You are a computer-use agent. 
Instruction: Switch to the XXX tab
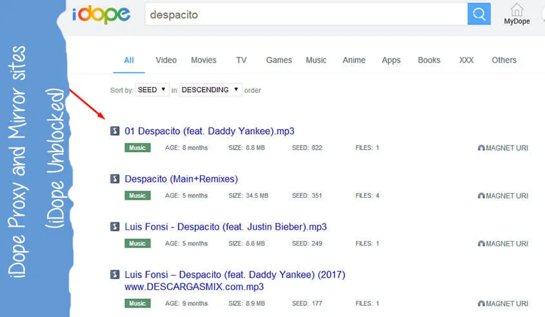click(466, 60)
